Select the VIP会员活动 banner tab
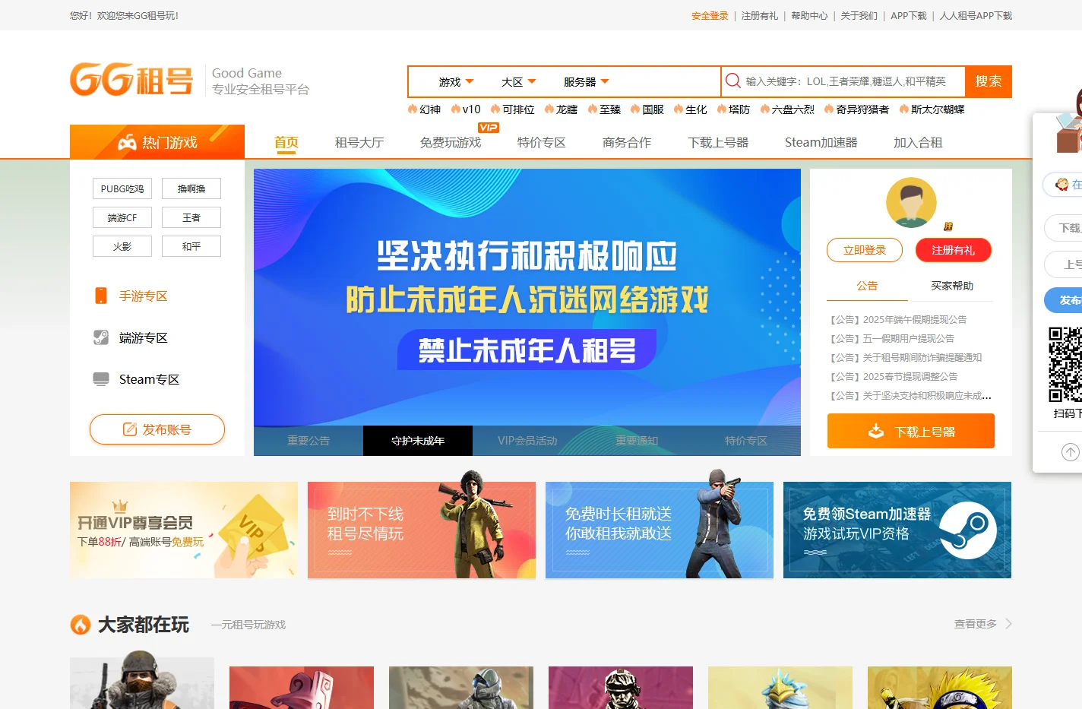This screenshot has height=709, width=1082. click(527, 441)
